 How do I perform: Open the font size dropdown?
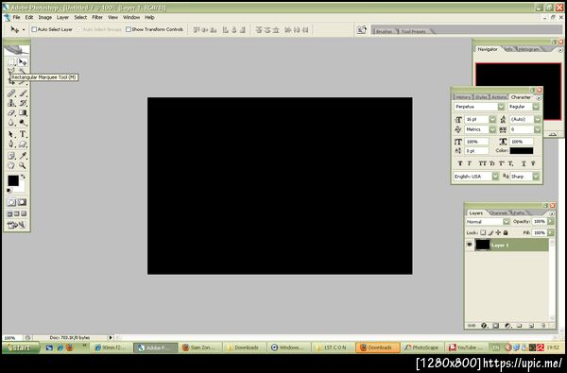(492, 119)
